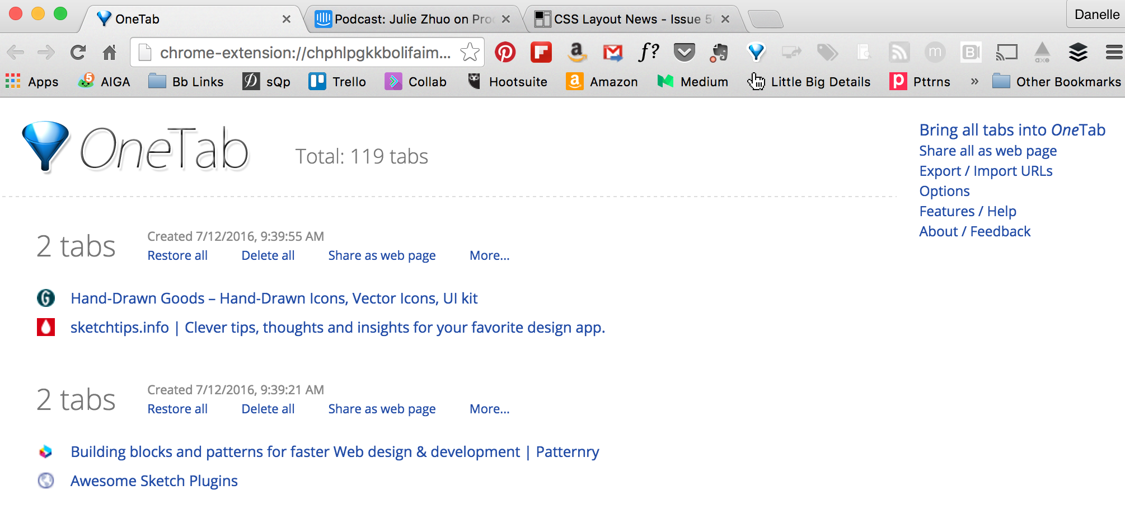Open the Flipboard extension icon
The width and height of the screenshot is (1125, 513).
(541, 53)
